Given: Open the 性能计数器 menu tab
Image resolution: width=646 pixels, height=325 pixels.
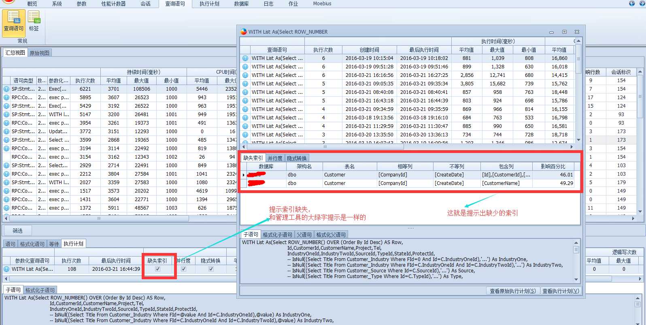Looking at the screenshot, I should (113, 4).
